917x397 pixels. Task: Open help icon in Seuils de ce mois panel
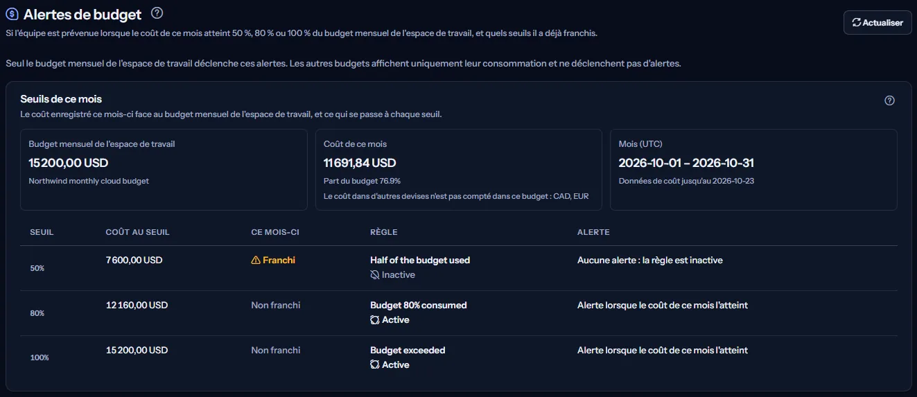pyautogui.click(x=890, y=100)
